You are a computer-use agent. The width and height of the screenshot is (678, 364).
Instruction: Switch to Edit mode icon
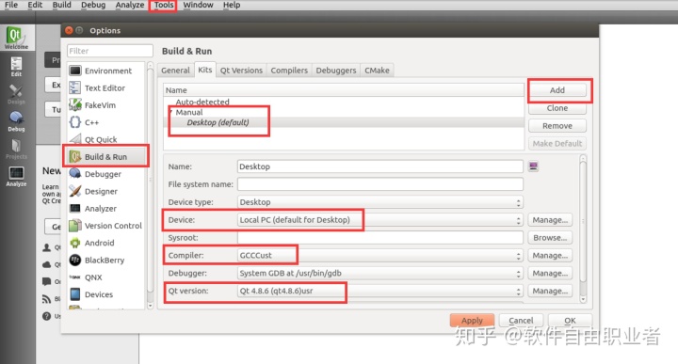[x=16, y=67]
